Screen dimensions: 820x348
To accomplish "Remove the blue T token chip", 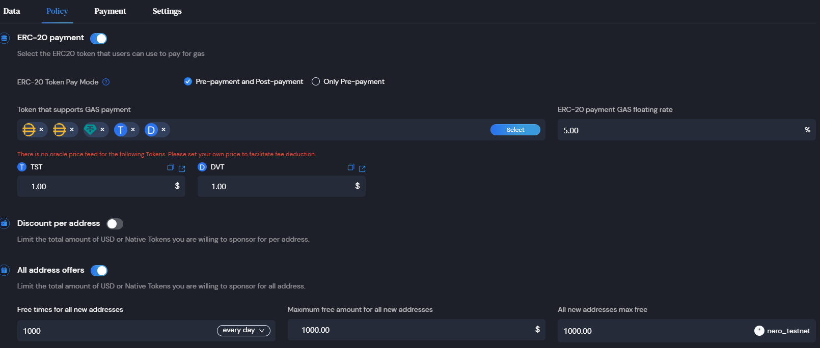I will pyautogui.click(x=133, y=130).
